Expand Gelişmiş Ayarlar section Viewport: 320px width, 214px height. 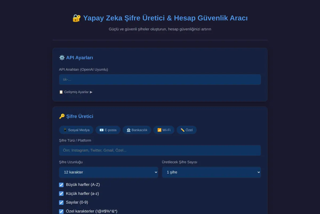(76, 92)
